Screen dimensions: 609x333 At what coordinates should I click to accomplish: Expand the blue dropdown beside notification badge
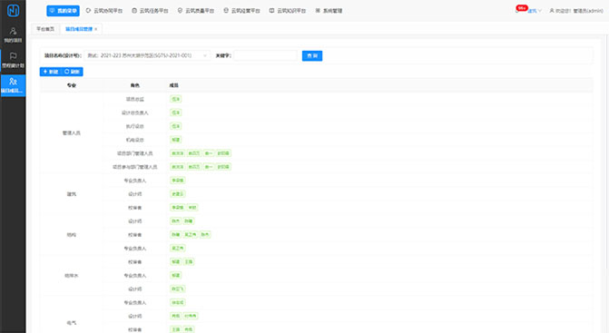[535, 11]
